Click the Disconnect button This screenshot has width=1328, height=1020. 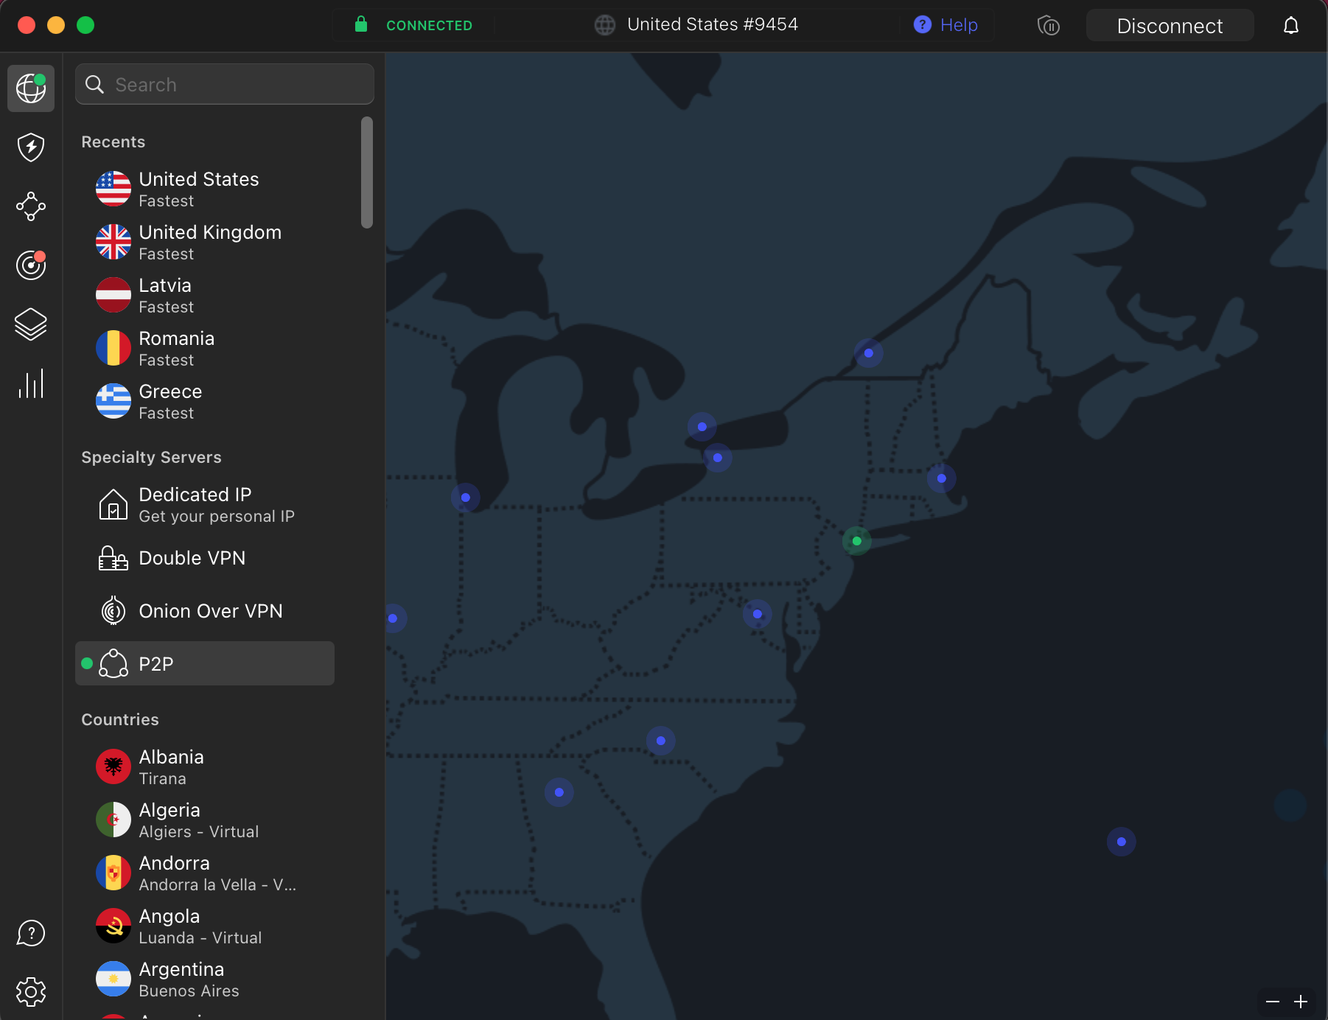pyautogui.click(x=1170, y=26)
